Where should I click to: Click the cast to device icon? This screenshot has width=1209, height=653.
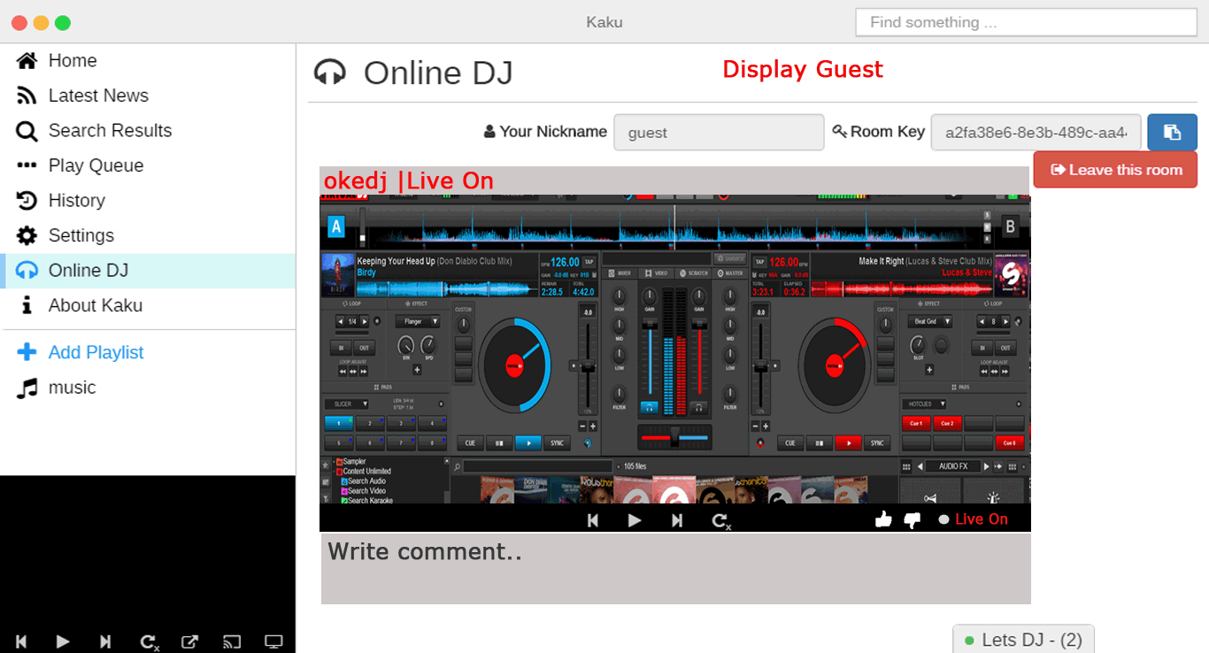pyautogui.click(x=232, y=641)
